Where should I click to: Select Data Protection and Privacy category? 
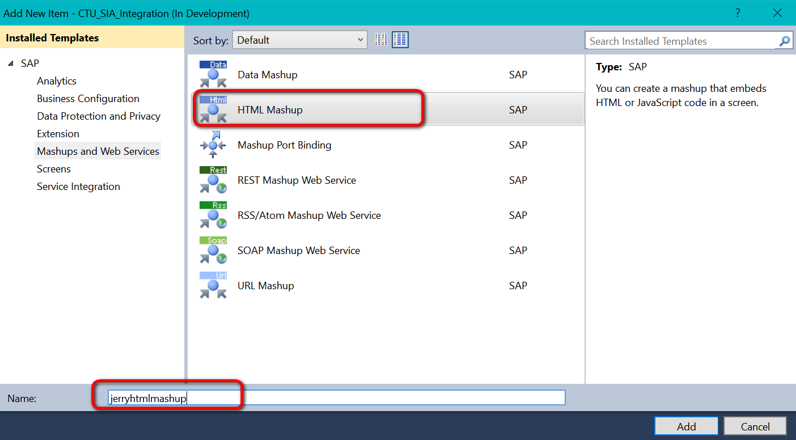pos(99,116)
